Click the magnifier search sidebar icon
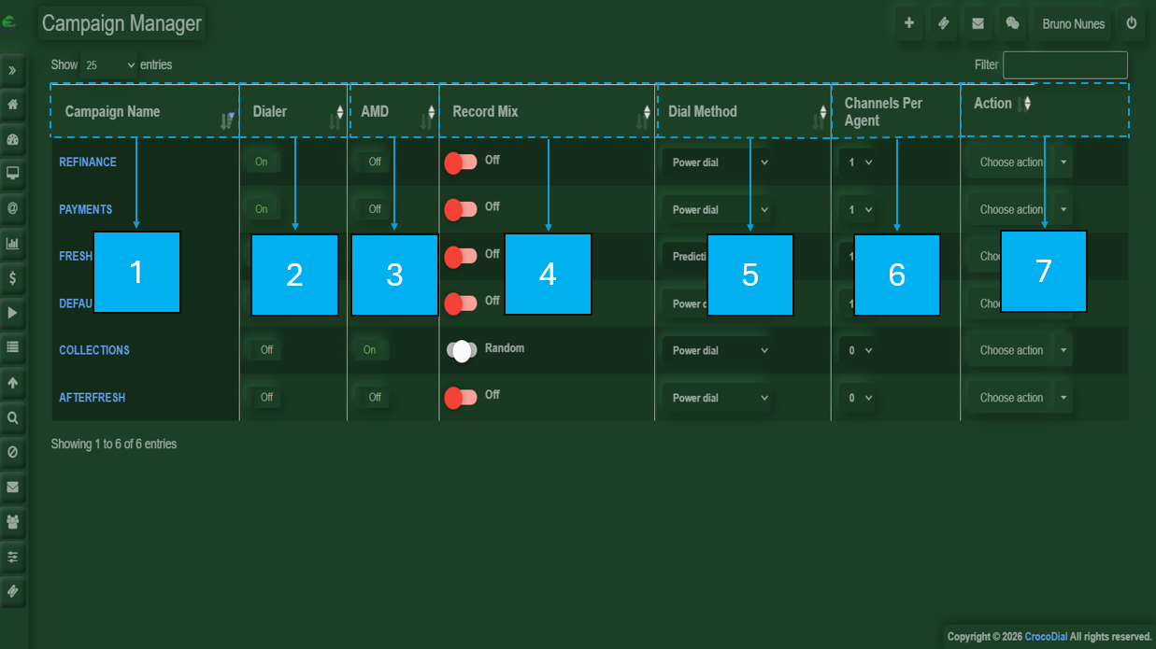The width and height of the screenshot is (1156, 649). click(13, 418)
